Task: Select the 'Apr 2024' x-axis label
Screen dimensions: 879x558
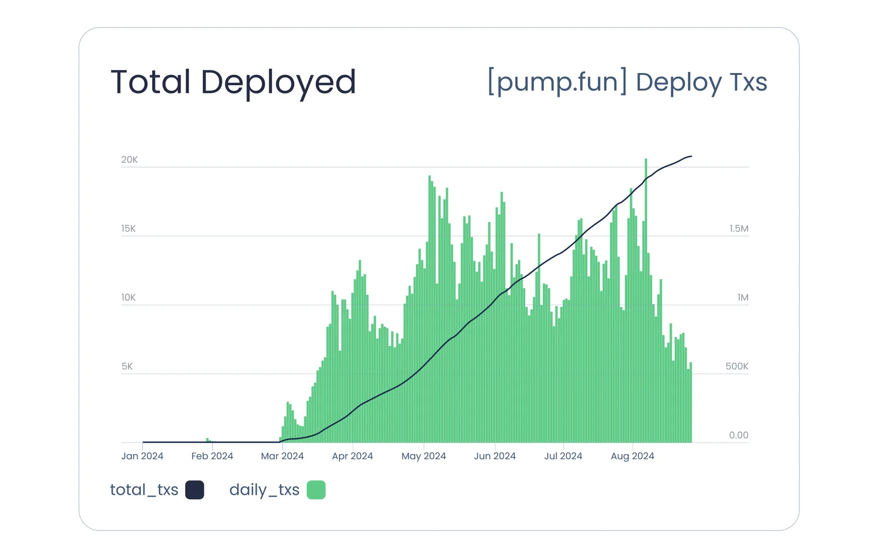Action: click(x=353, y=456)
